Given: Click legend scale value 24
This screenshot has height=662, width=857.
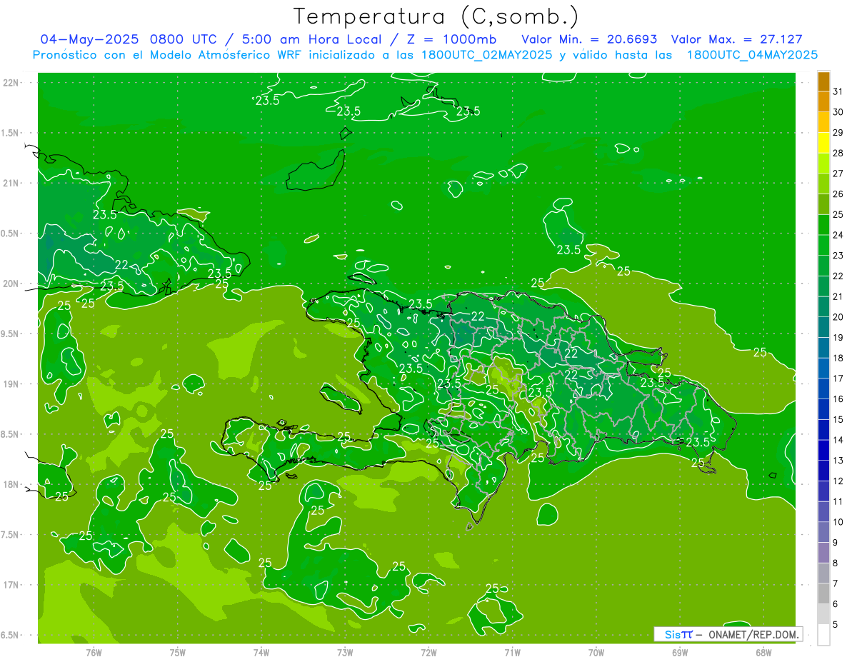Looking at the screenshot, I should coord(838,235).
